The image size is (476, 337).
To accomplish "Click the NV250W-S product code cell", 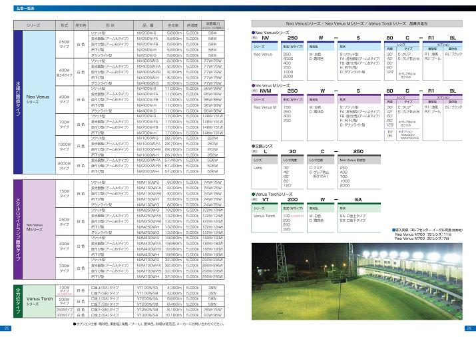I will (x=148, y=33).
